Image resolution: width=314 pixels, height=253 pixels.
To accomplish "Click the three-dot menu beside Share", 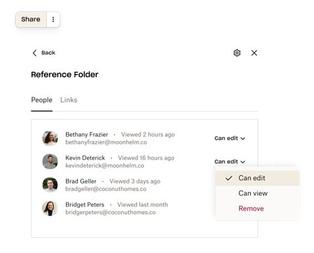I will [53, 20].
